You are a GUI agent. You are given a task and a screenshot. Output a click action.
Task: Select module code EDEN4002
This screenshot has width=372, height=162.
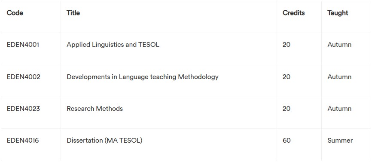pos(24,77)
